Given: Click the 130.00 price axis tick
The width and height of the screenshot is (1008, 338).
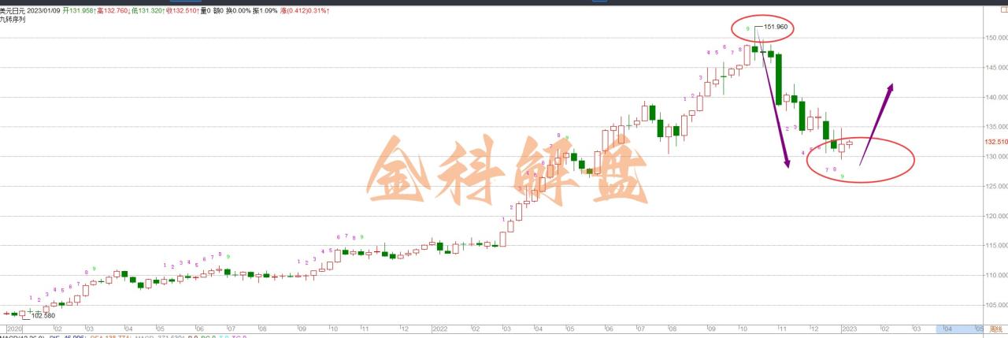Looking at the screenshot, I should tap(995, 156).
